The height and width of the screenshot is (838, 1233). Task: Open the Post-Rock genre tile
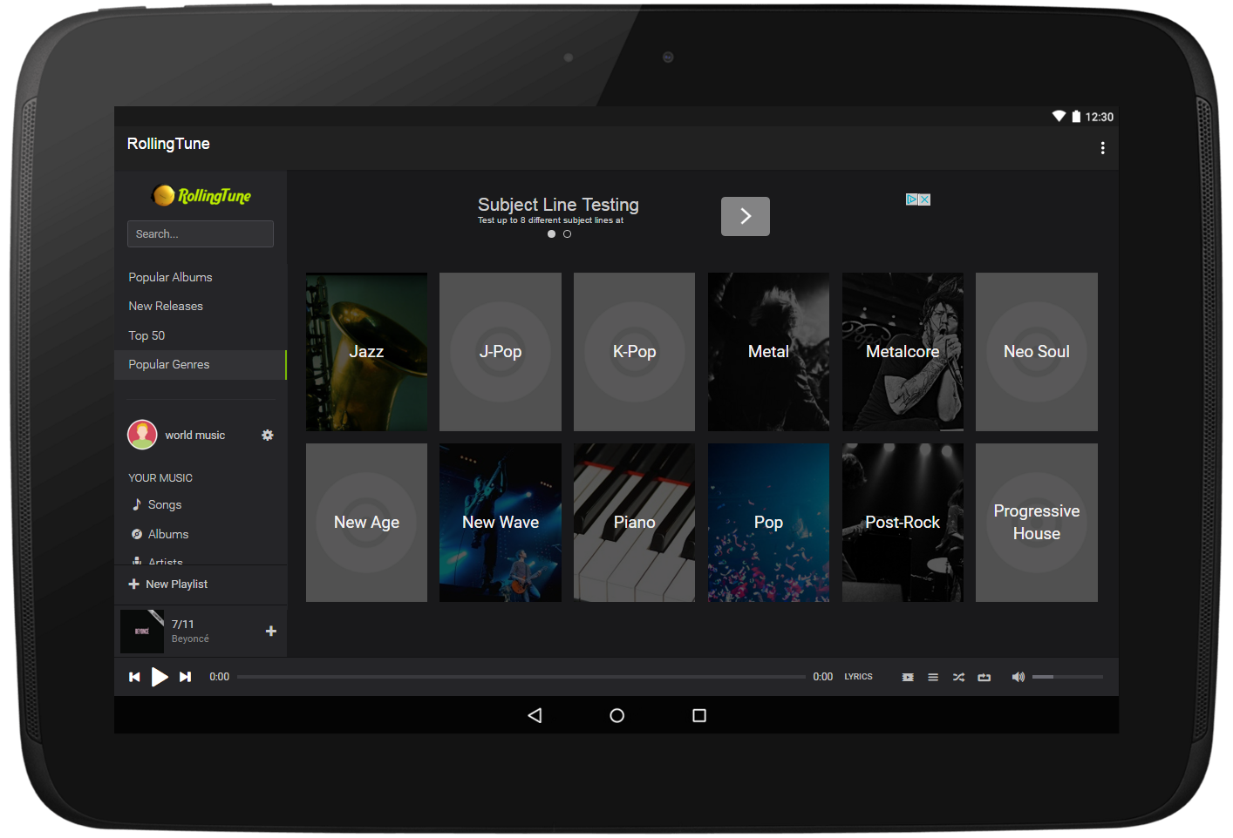(903, 523)
